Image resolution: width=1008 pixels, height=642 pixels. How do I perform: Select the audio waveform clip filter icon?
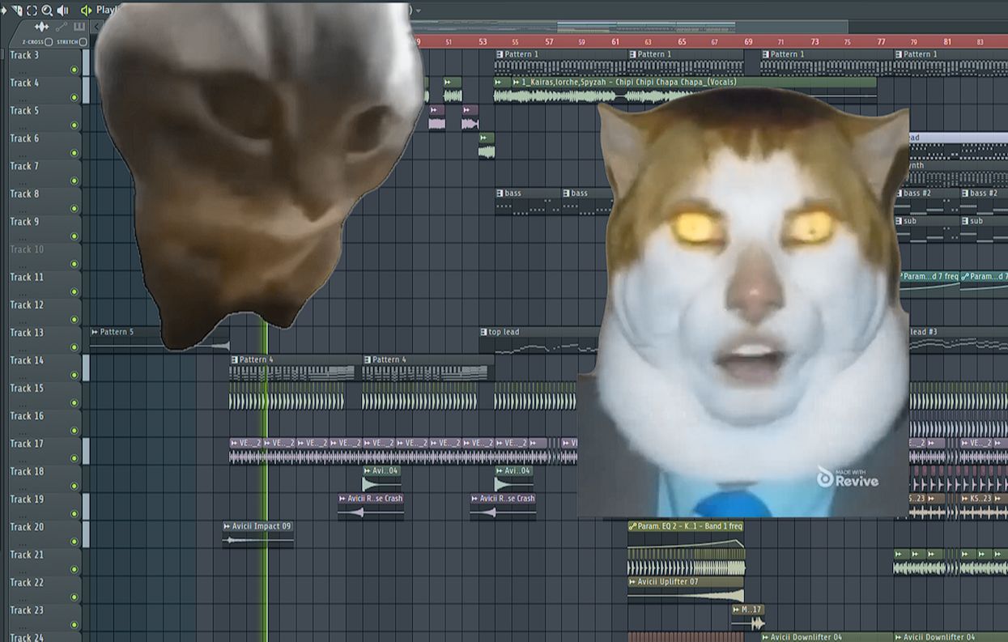click(x=42, y=27)
